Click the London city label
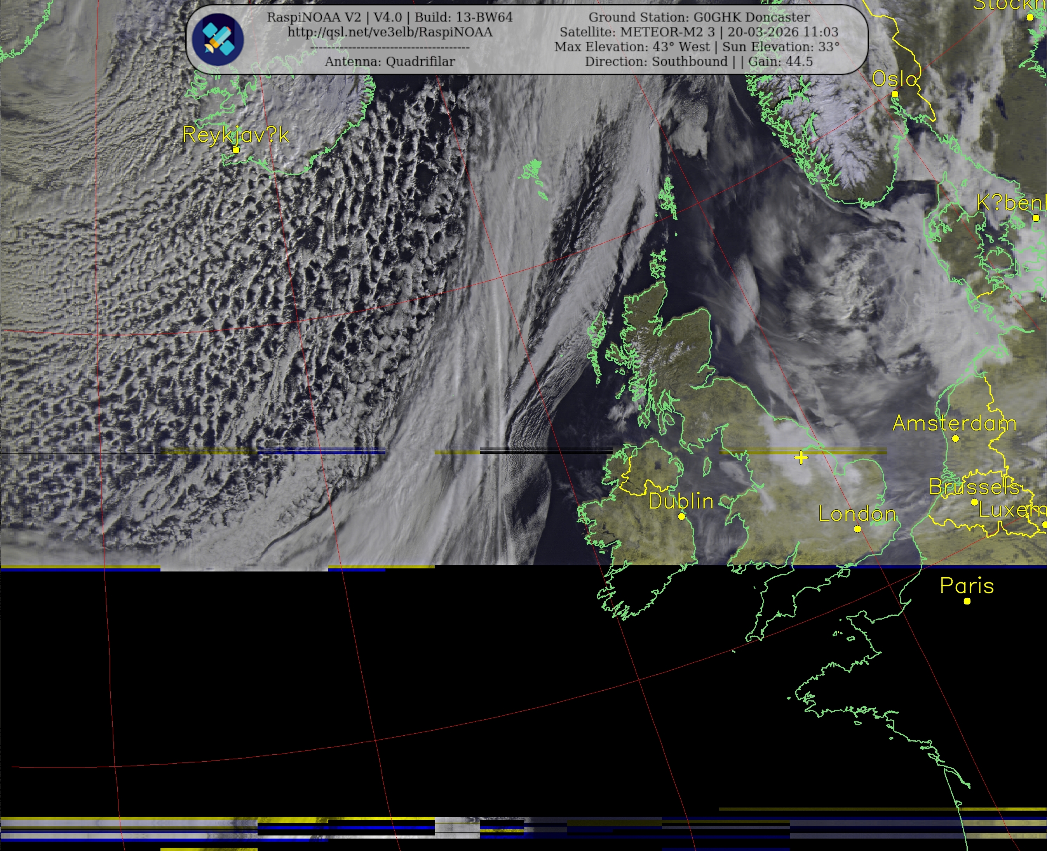This screenshot has height=851, width=1047. tap(857, 514)
